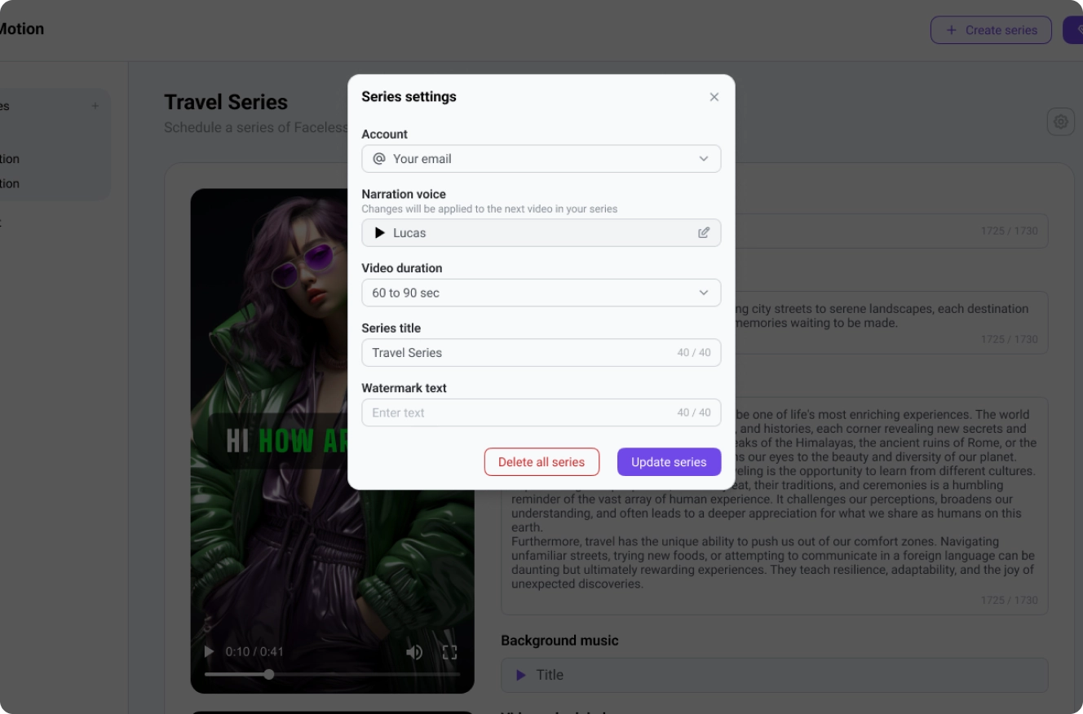The image size is (1083, 714).
Task: Click the Series title input field
Action: [x=541, y=353]
